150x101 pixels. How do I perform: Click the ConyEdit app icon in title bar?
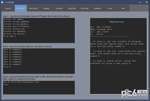(2, 2)
